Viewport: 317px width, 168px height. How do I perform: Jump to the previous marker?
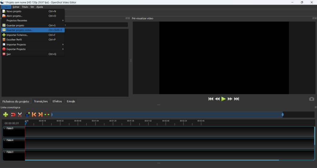[34, 115]
